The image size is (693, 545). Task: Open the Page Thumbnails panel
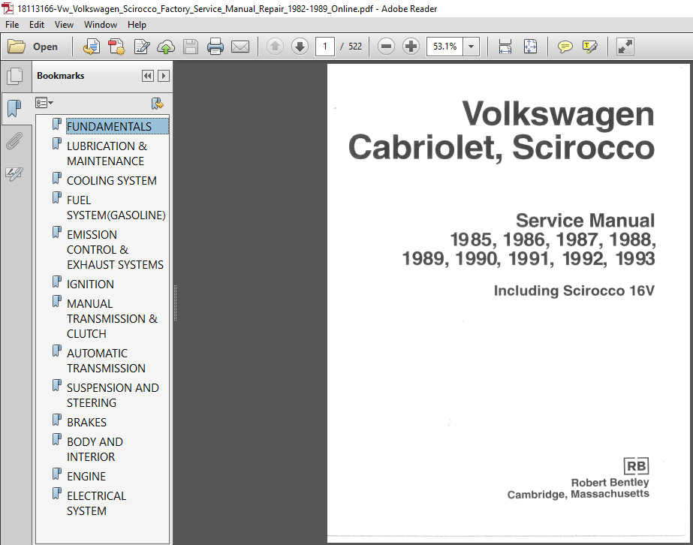pyautogui.click(x=15, y=77)
